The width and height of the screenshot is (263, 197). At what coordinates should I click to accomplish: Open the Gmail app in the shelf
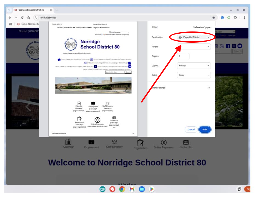(x=132, y=189)
